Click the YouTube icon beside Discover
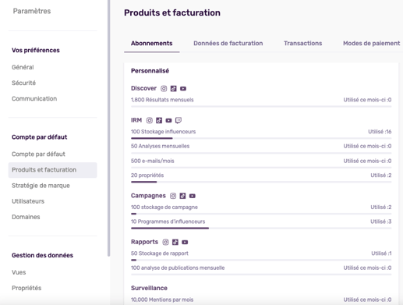The image size is (403, 305). [x=183, y=89]
